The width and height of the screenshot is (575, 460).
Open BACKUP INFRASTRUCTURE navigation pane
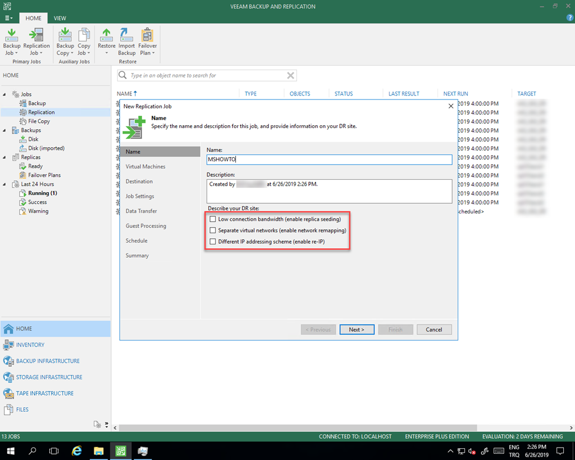[x=56, y=361]
